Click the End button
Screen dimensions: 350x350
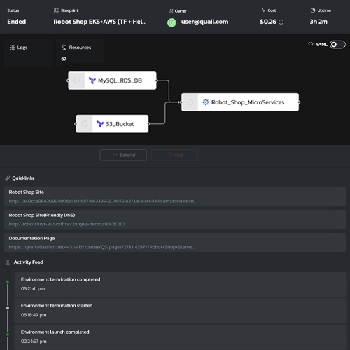174,155
